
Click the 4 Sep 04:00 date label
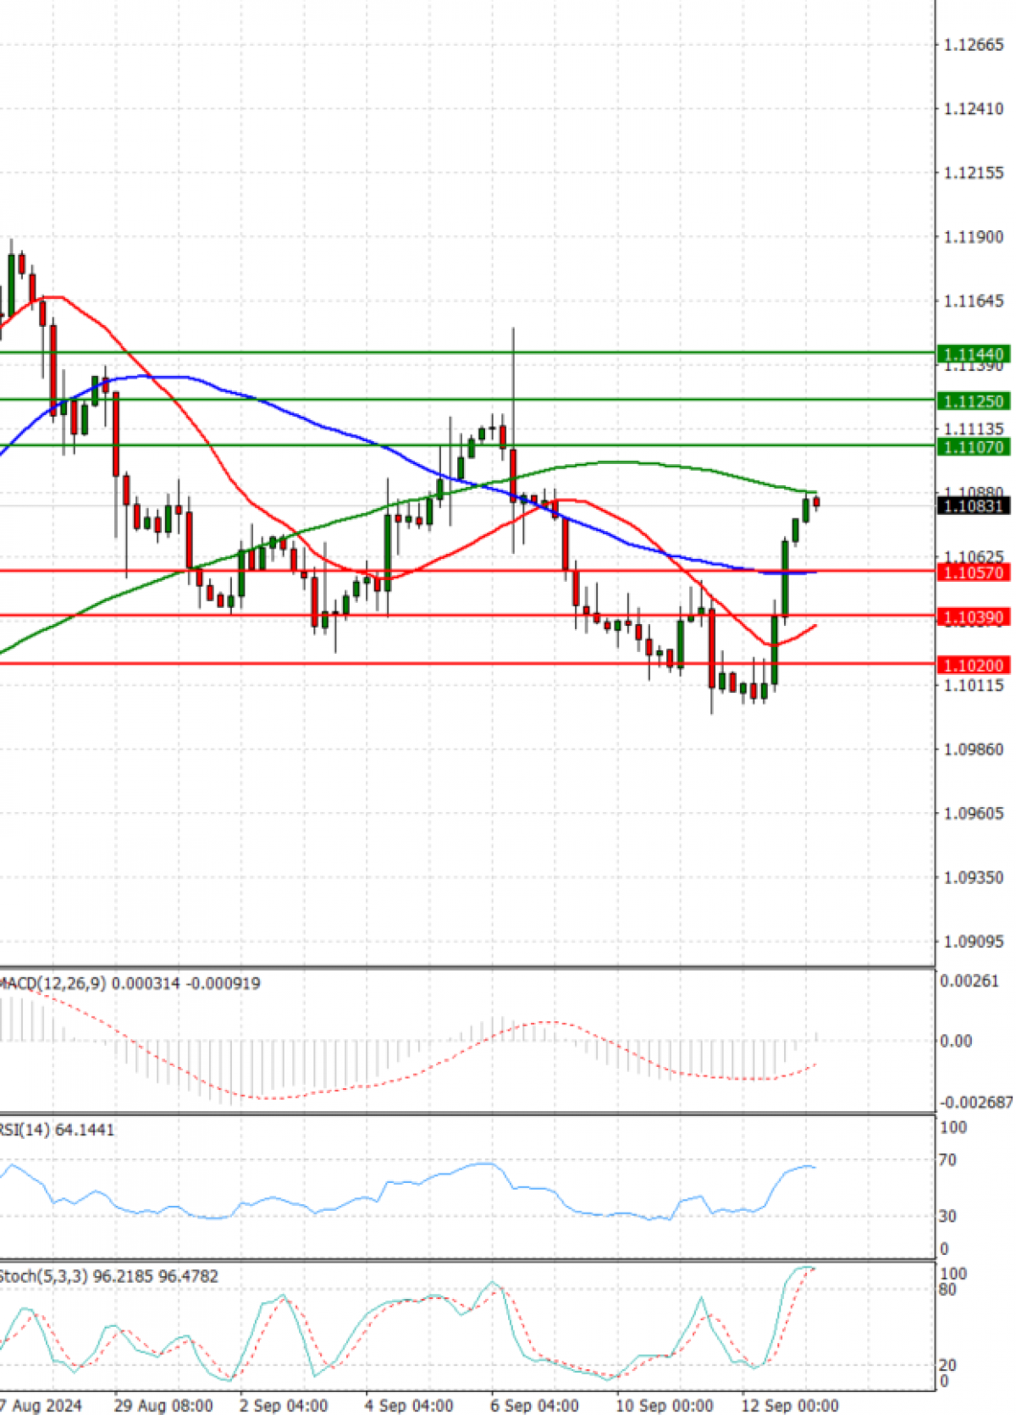[409, 1405]
